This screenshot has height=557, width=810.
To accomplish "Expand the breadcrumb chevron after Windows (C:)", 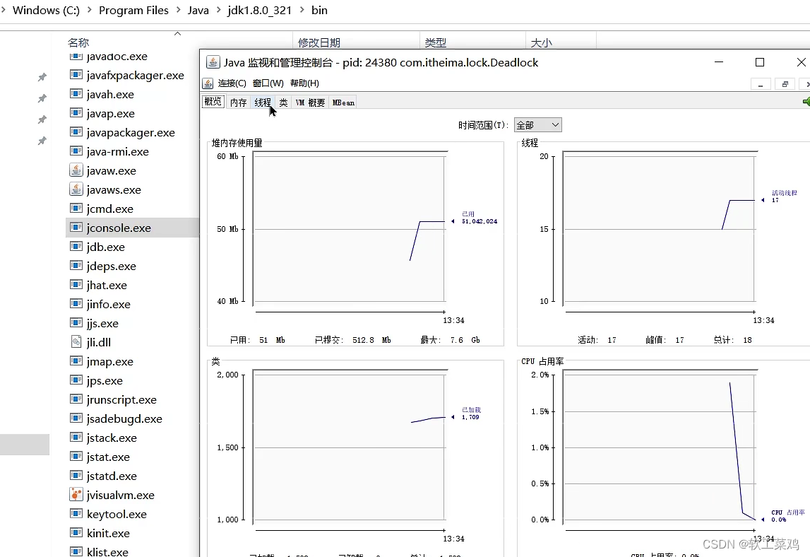I will [x=89, y=10].
